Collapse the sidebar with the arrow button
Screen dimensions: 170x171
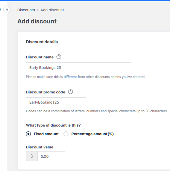(x=7, y=9)
